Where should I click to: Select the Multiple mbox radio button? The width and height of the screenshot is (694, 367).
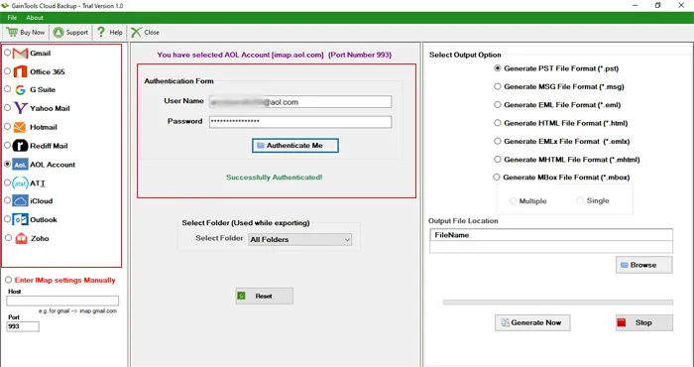(x=513, y=201)
